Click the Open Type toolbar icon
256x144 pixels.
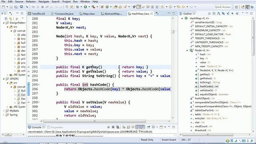click(x=116, y=7)
